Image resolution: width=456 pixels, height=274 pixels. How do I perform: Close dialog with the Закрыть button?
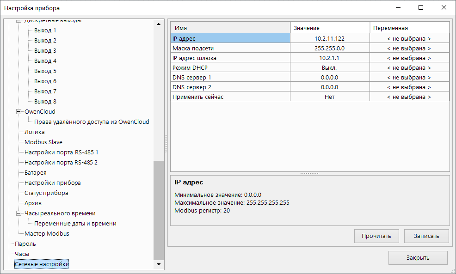(x=418, y=258)
